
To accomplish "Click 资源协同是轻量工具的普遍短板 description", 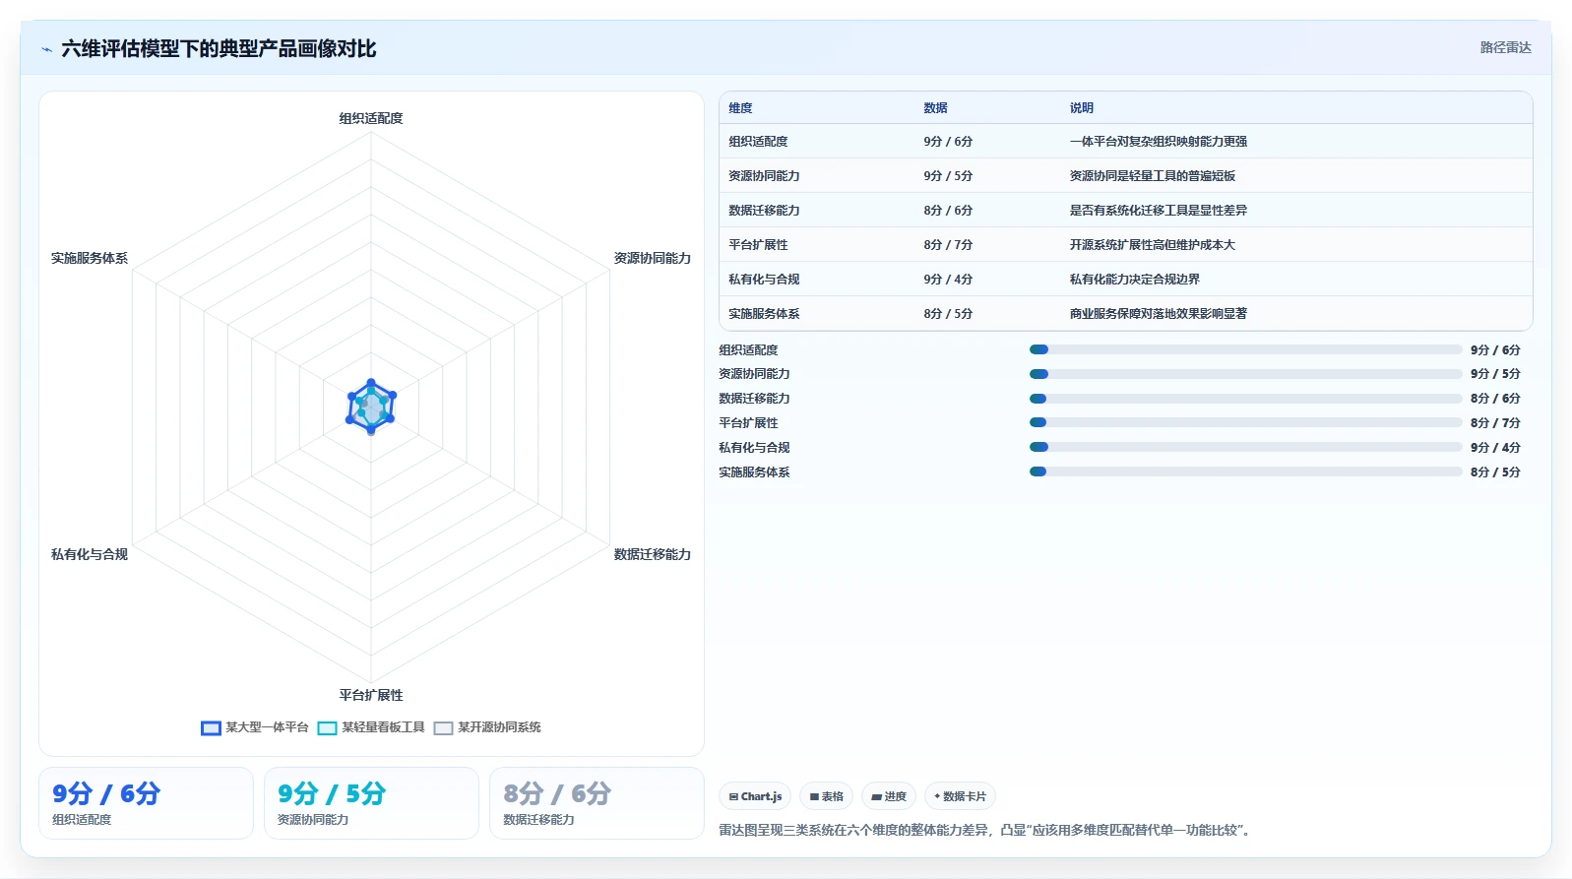I will tap(1153, 176).
